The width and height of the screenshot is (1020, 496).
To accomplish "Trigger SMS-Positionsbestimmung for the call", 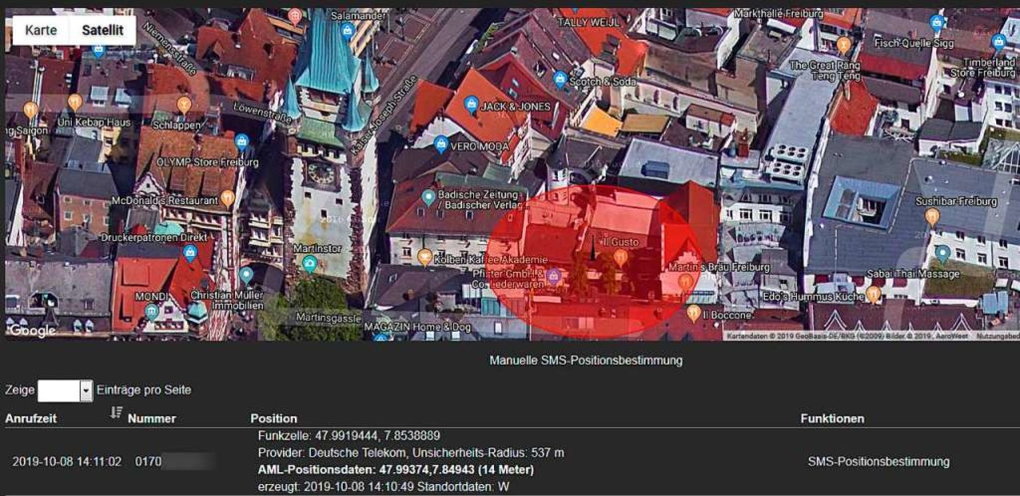I will [x=879, y=462].
